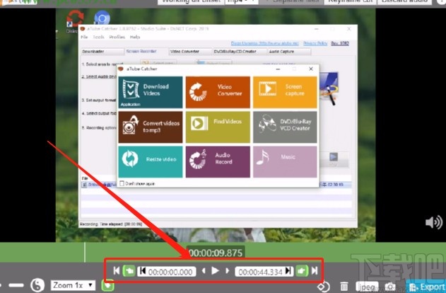Image resolution: width=446 pixels, height=293 pixels.
Task: Click the Privacy Policy link
Action: point(315,43)
